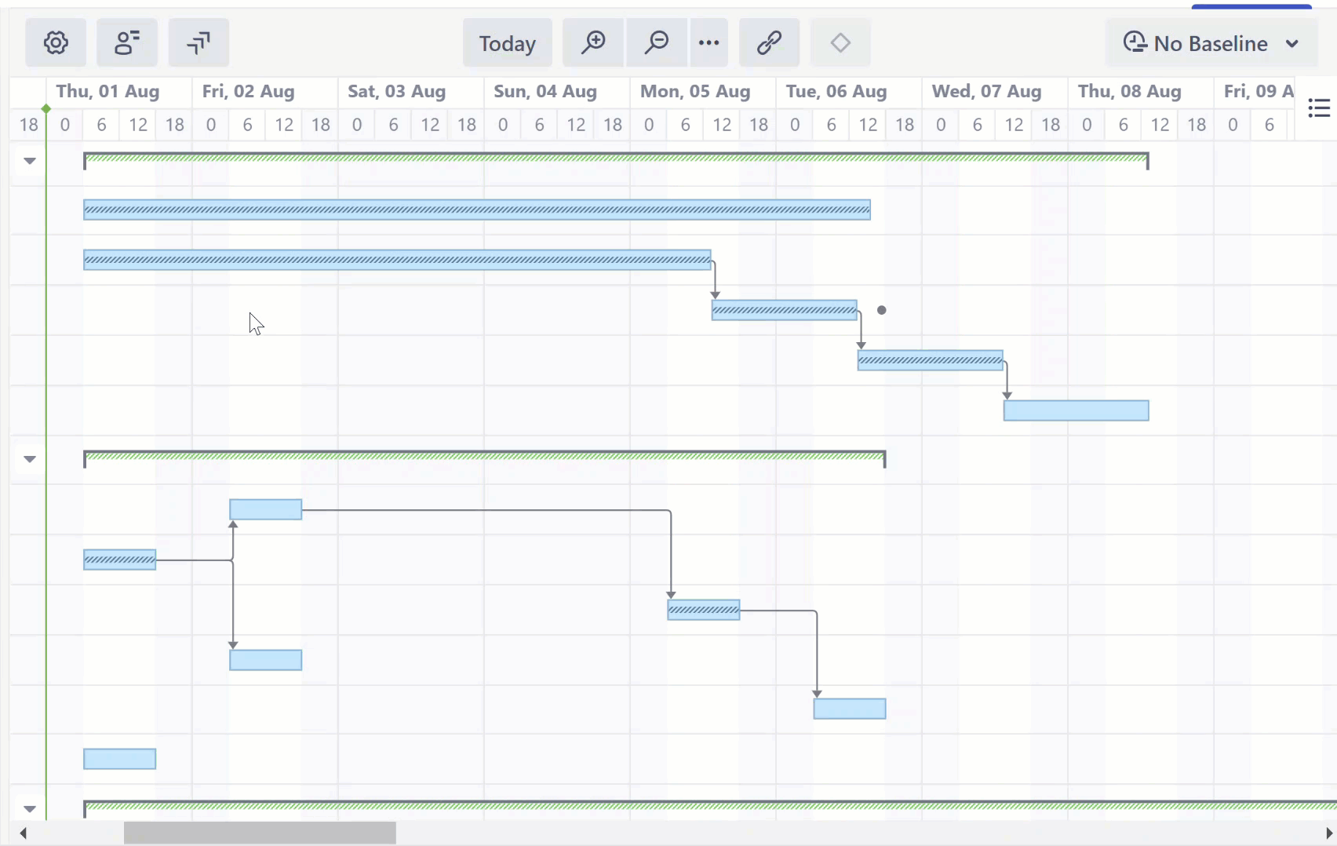
Task: Click the expand-rows arrows icon
Action: coord(198,43)
